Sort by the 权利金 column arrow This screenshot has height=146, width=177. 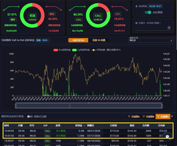point(84,126)
